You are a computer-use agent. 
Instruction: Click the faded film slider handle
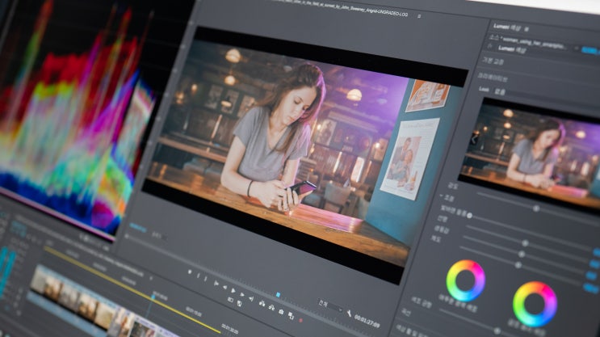(469, 216)
